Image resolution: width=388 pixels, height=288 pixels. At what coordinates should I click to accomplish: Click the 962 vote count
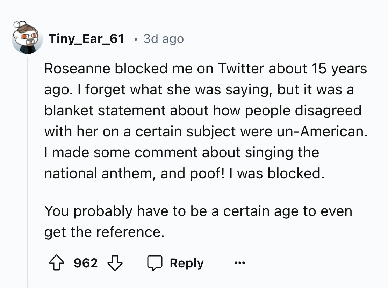click(86, 263)
